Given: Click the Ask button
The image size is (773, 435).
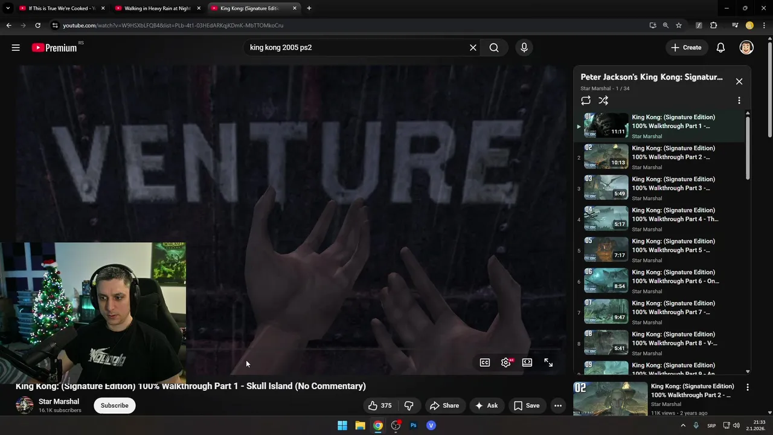Looking at the screenshot, I should 486,405.
